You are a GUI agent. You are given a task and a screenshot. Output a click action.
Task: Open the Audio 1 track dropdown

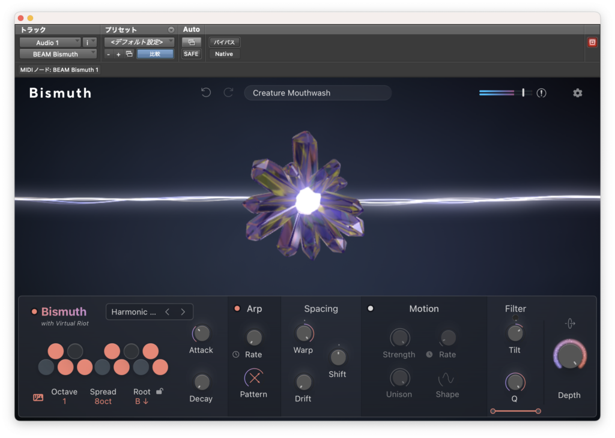coord(50,43)
